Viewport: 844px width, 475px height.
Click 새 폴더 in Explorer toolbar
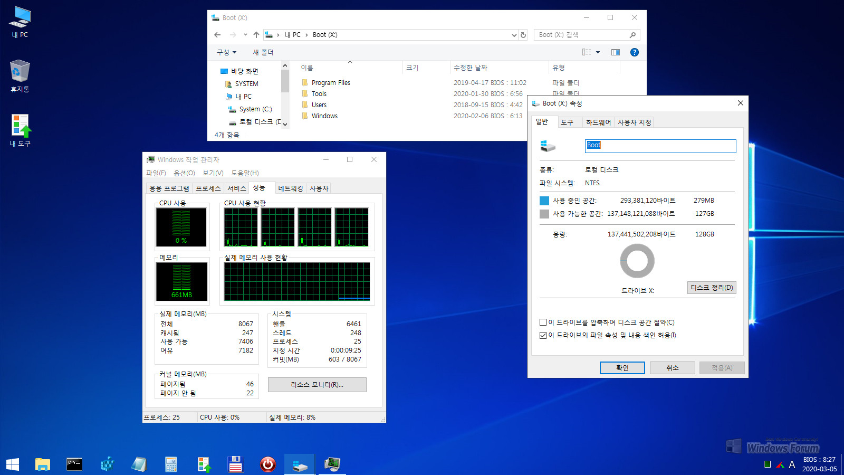pos(263,52)
